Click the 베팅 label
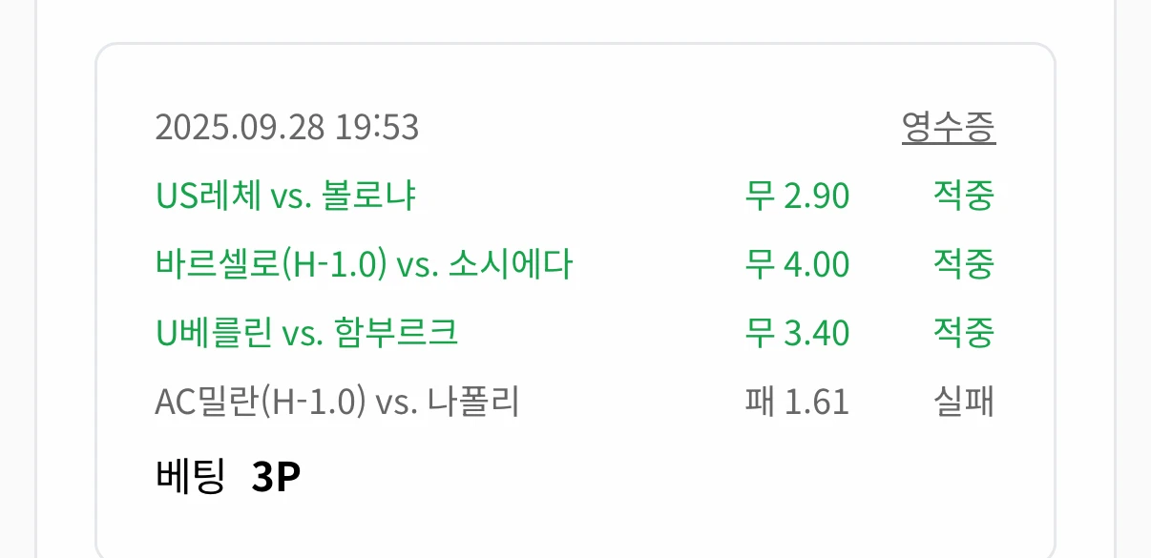The width and height of the screenshot is (1151, 558). [x=190, y=476]
